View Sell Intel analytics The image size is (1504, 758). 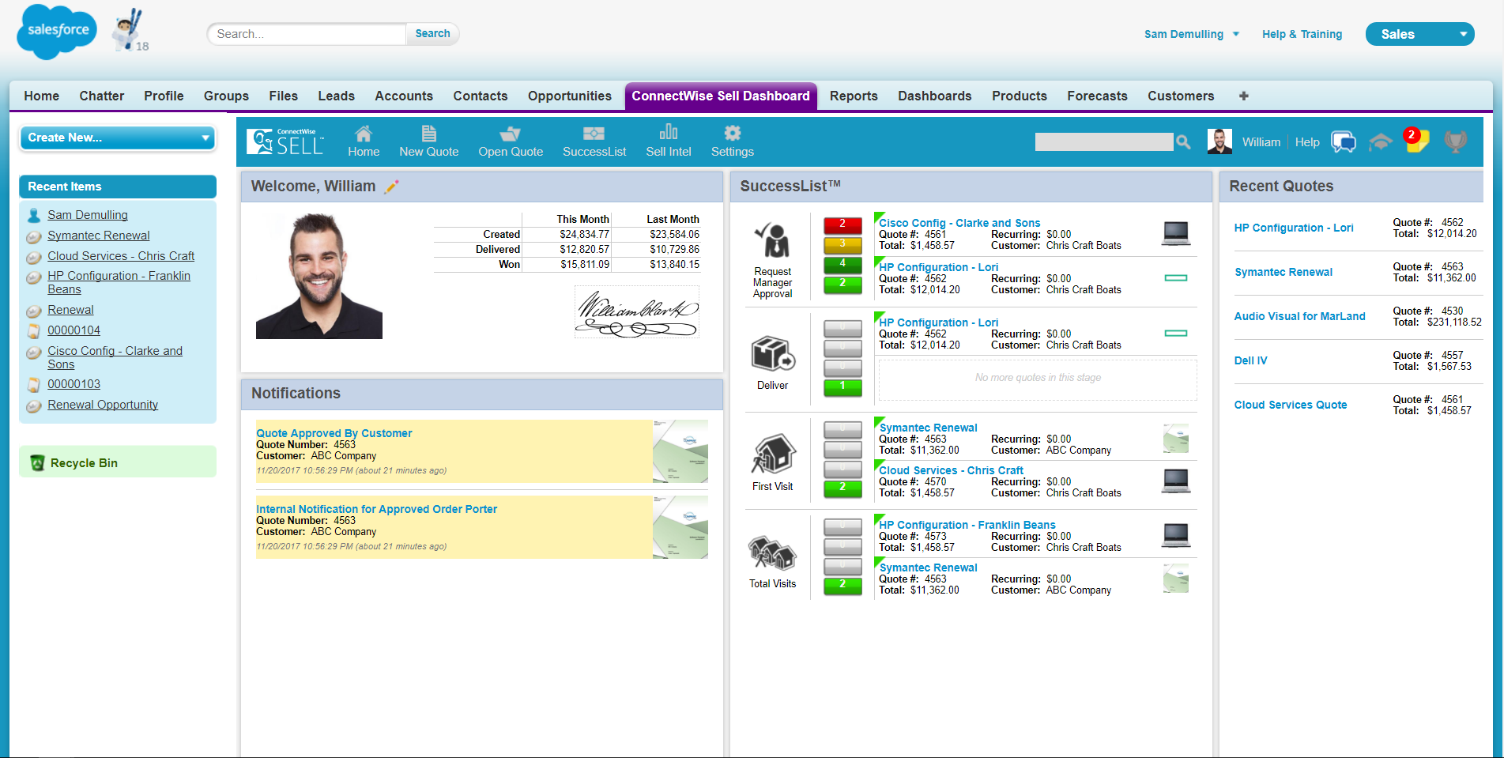pyautogui.click(x=668, y=141)
